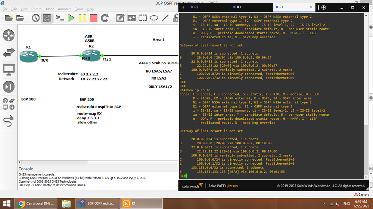Open the View menu
This screenshot has width=373, height=209.
(x=24, y=9)
